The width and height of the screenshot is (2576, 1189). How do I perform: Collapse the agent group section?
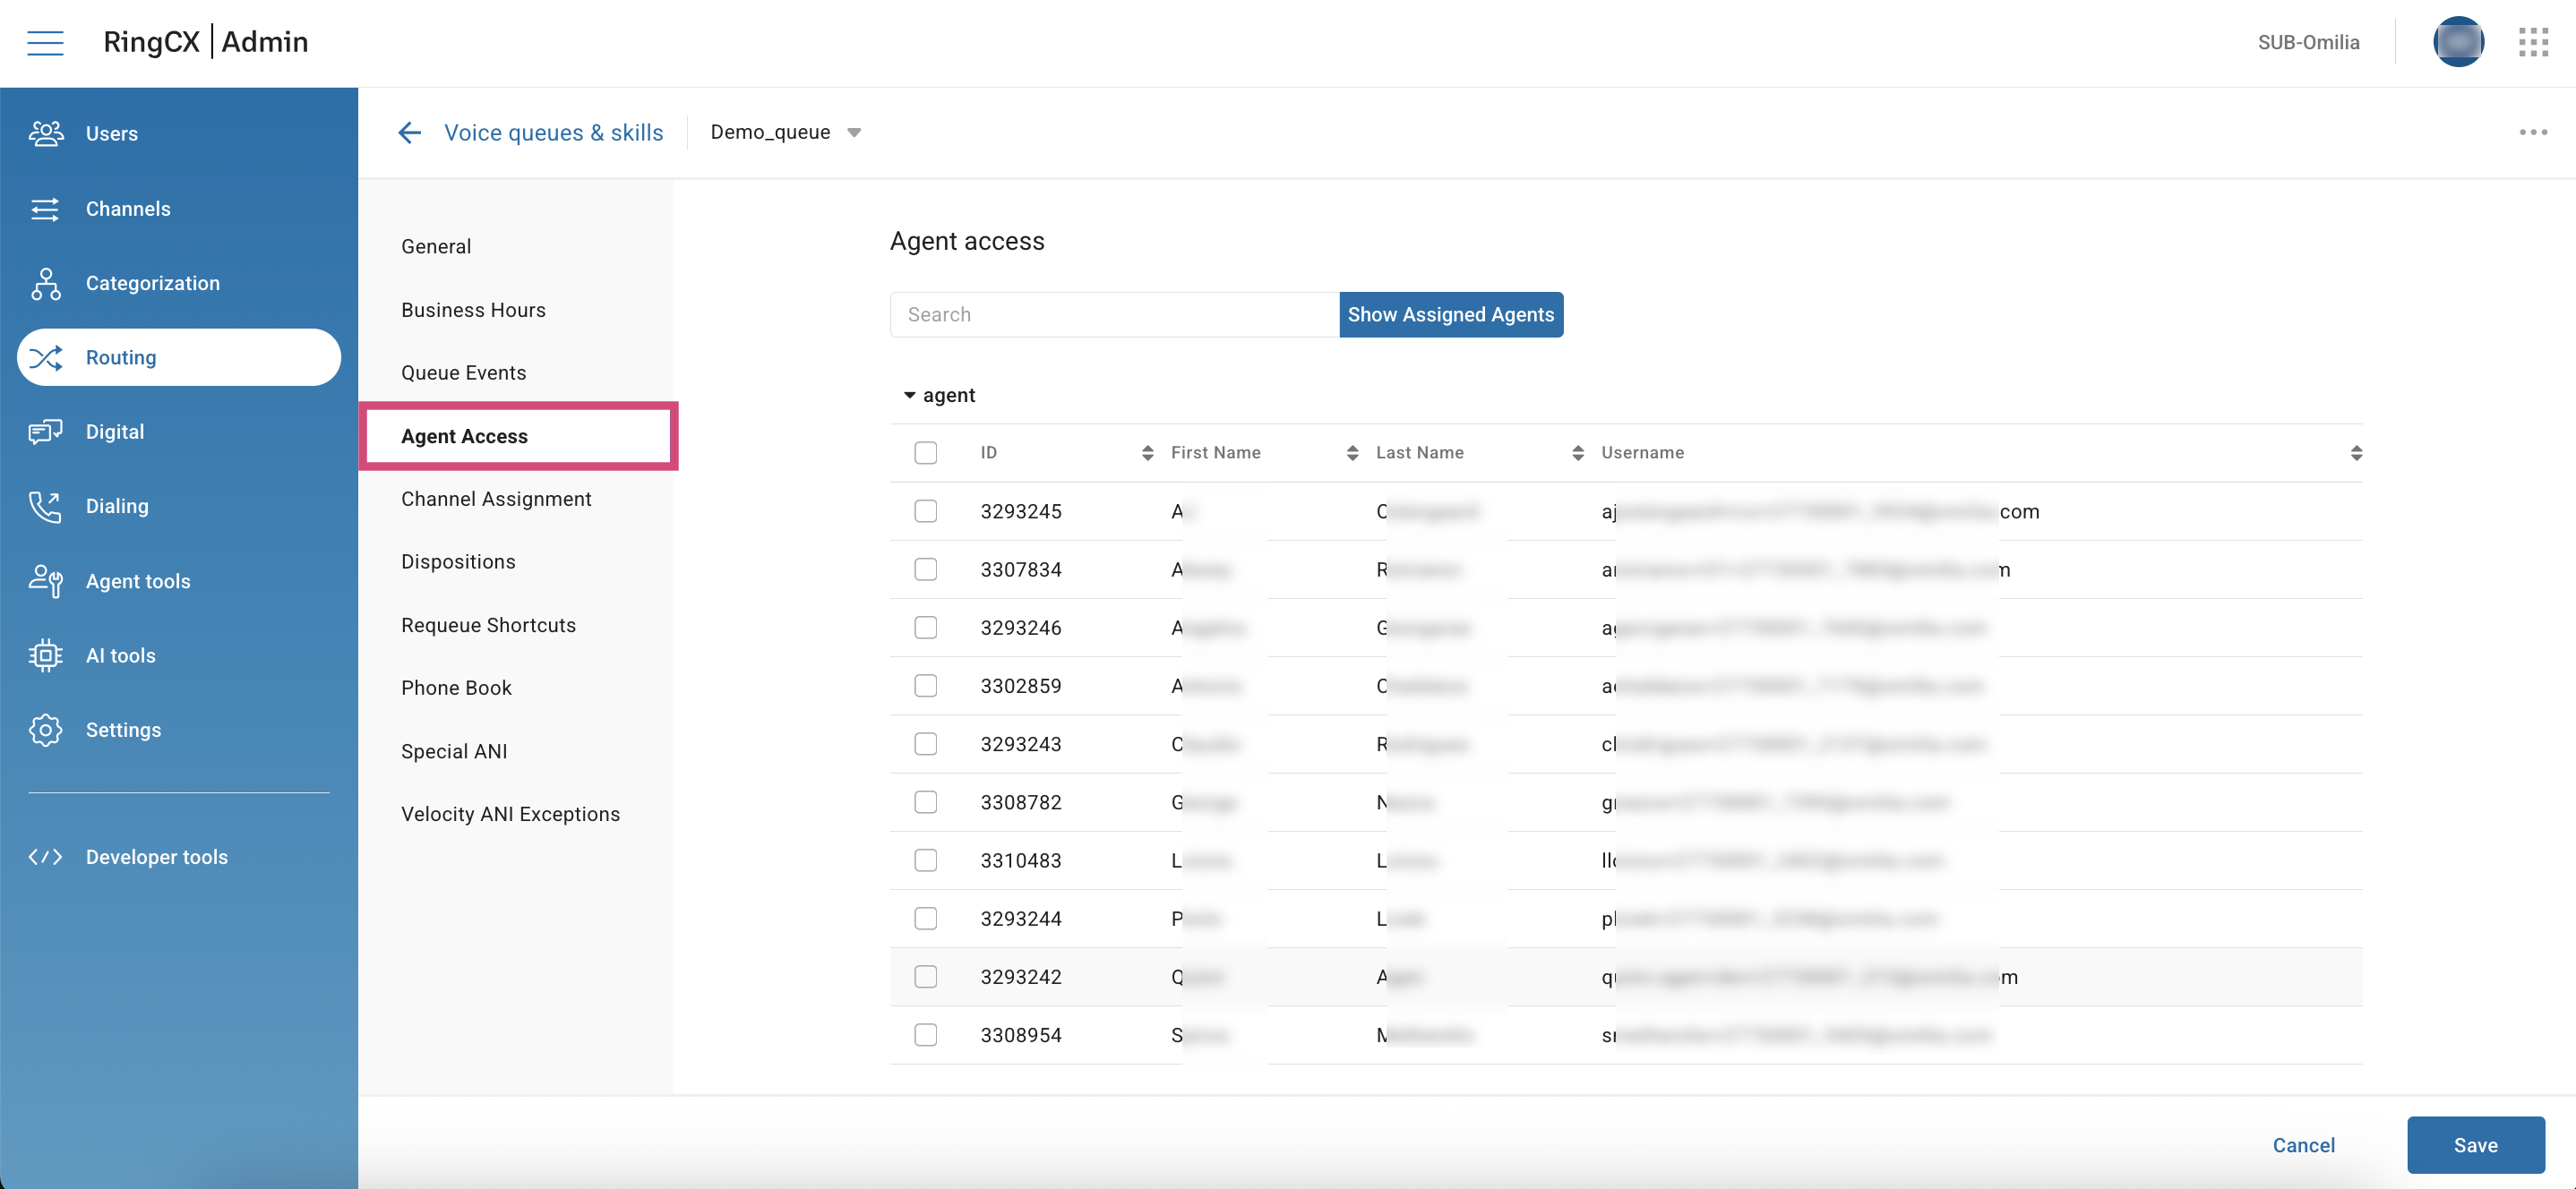(909, 394)
